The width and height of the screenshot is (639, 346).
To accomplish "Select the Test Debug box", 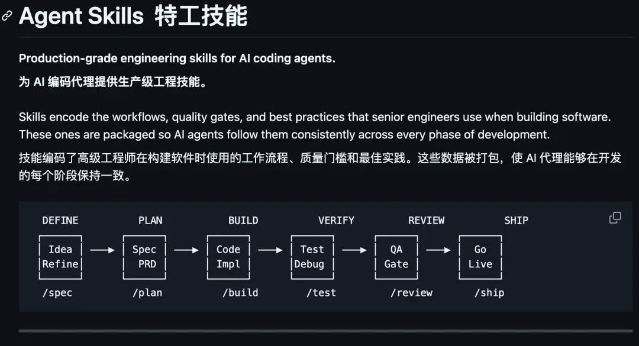I will pos(312,257).
